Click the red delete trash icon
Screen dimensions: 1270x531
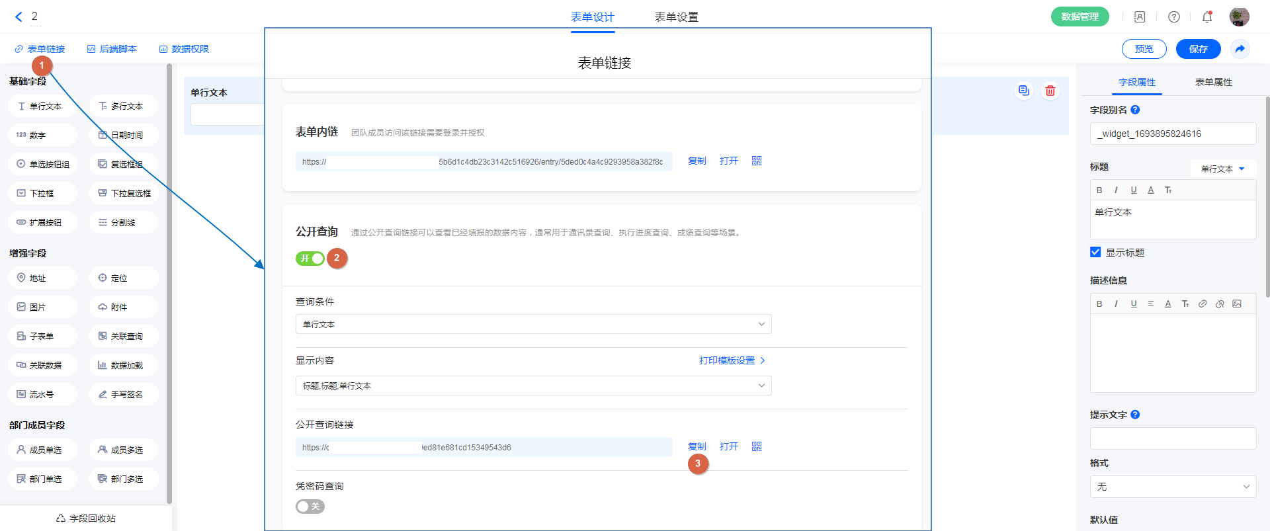pyautogui.click(x=1050, y=91)
